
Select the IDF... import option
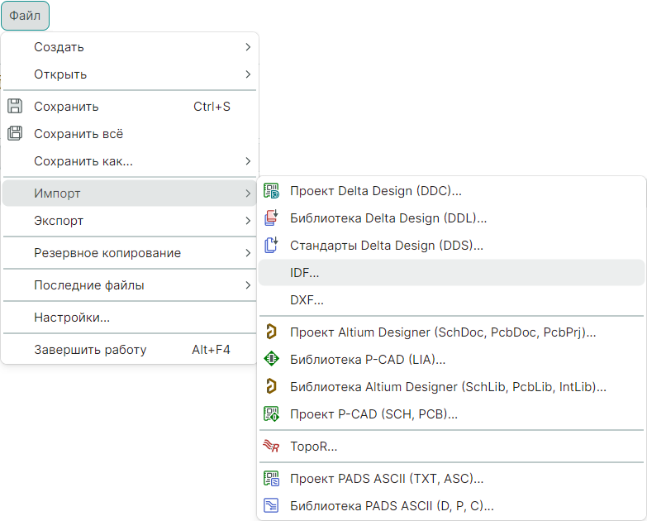tap(304, 272)
